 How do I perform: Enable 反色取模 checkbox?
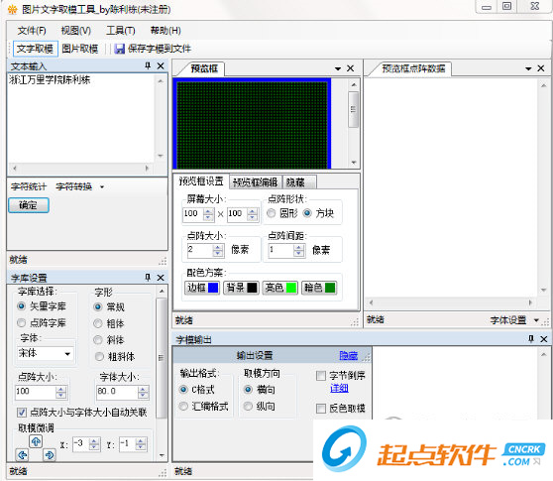click(321, 409)
